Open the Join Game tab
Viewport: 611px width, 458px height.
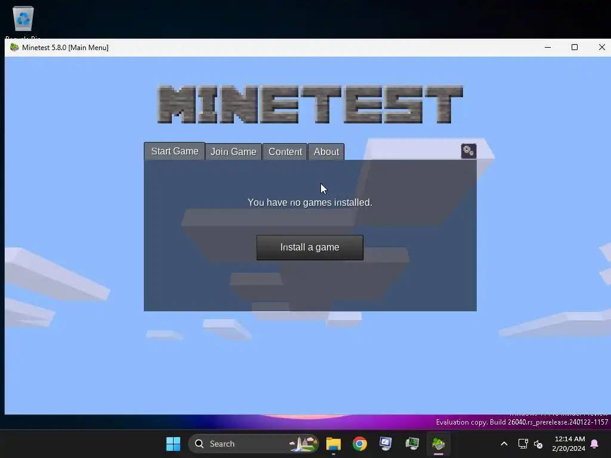coord(233,152)
